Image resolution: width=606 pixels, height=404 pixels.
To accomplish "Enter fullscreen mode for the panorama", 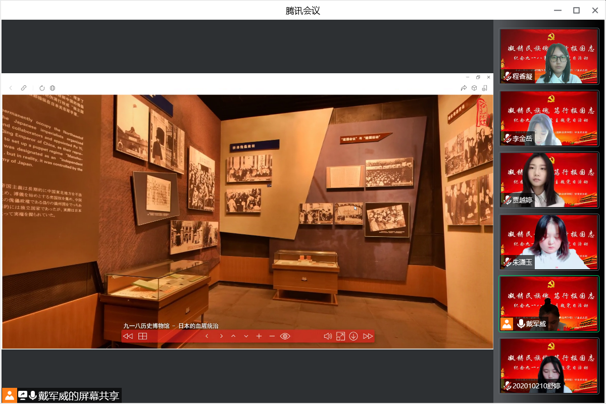I will click(341, 336).
